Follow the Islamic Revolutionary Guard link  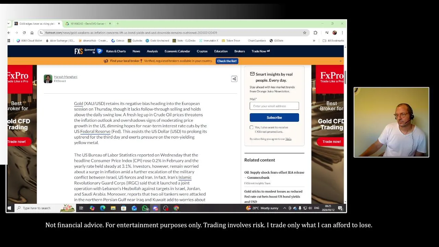tap(185, 177)
